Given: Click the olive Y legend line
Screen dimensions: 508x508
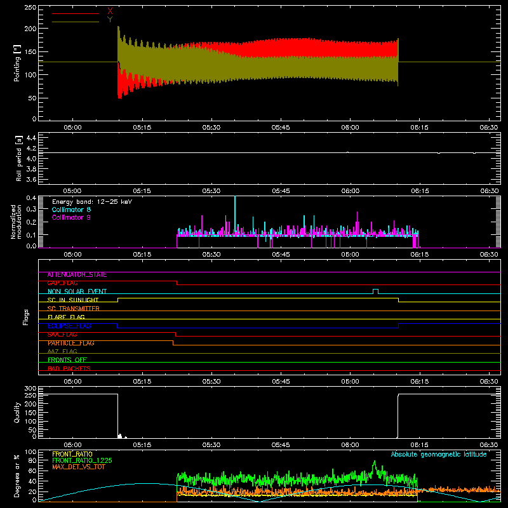Looking at the screenshot, I should click(76, 22).
